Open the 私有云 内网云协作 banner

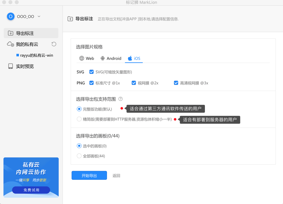click(31, 178)
